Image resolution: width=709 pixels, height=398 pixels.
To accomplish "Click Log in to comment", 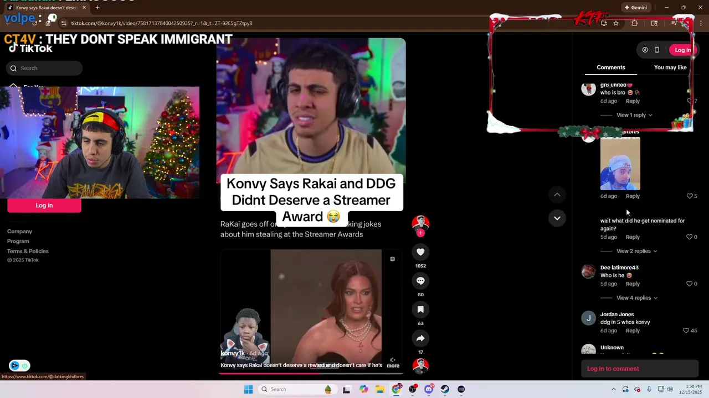I will pyautogui.click(x=640, y=369).
